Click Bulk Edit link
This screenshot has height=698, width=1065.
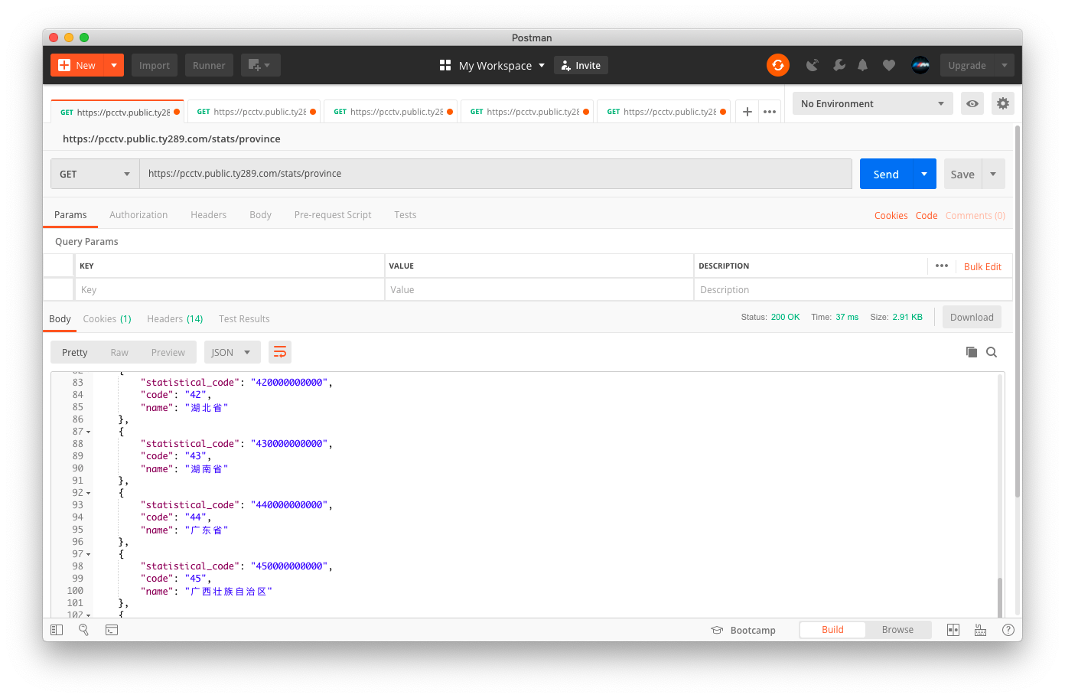click(x=982, y=266)
